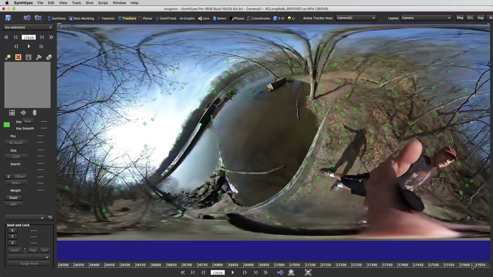Click the green tracker color swatch

[7, 125]
